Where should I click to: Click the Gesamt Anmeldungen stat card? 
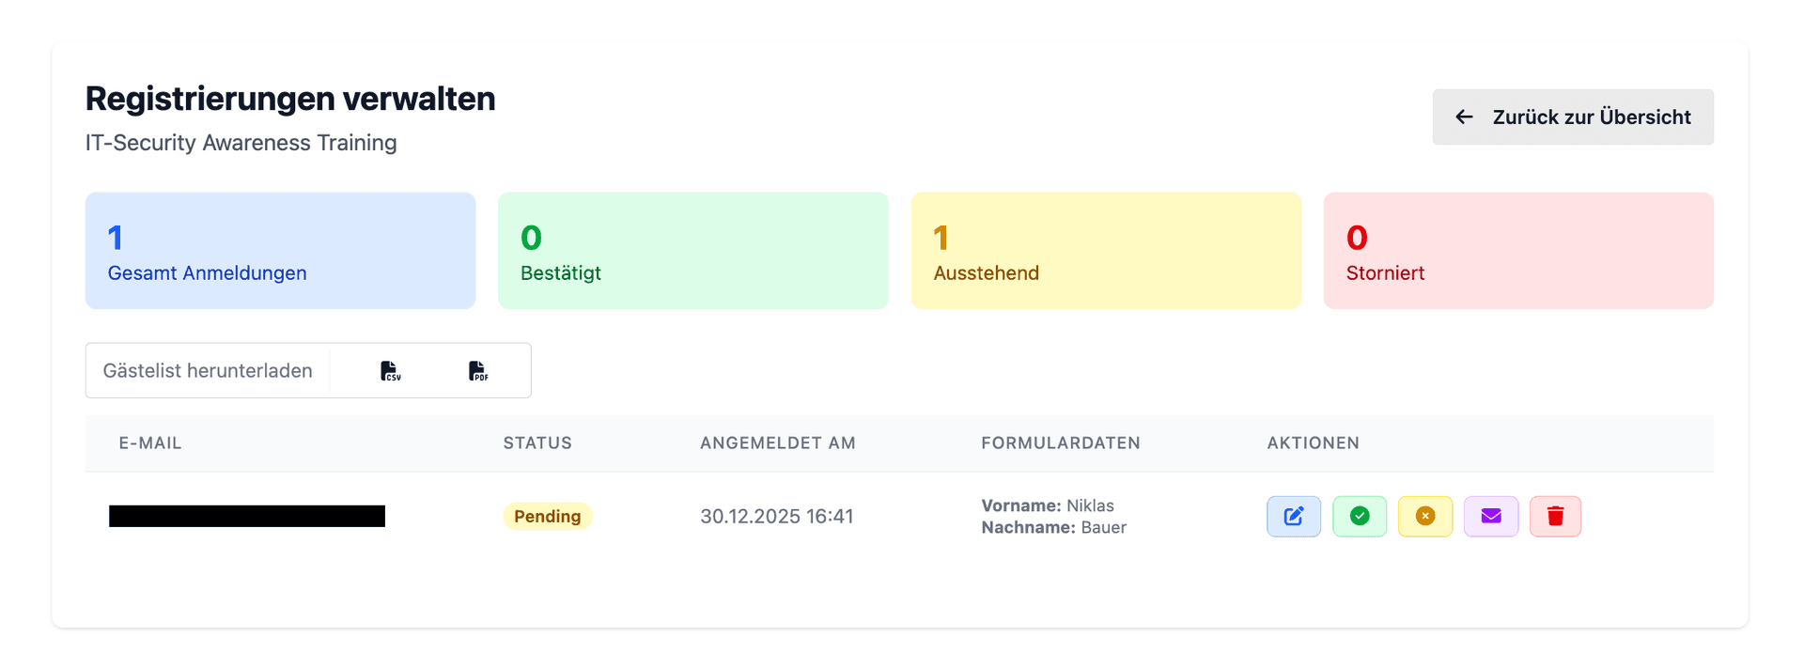click(280, 251)
